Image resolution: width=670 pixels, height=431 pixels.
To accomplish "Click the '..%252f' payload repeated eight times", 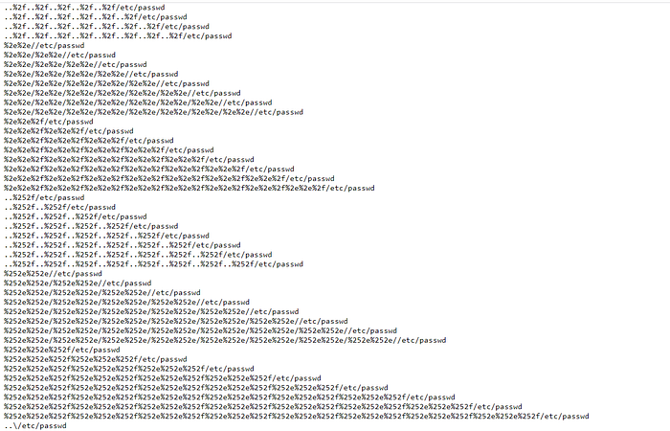I will [154, 264].
